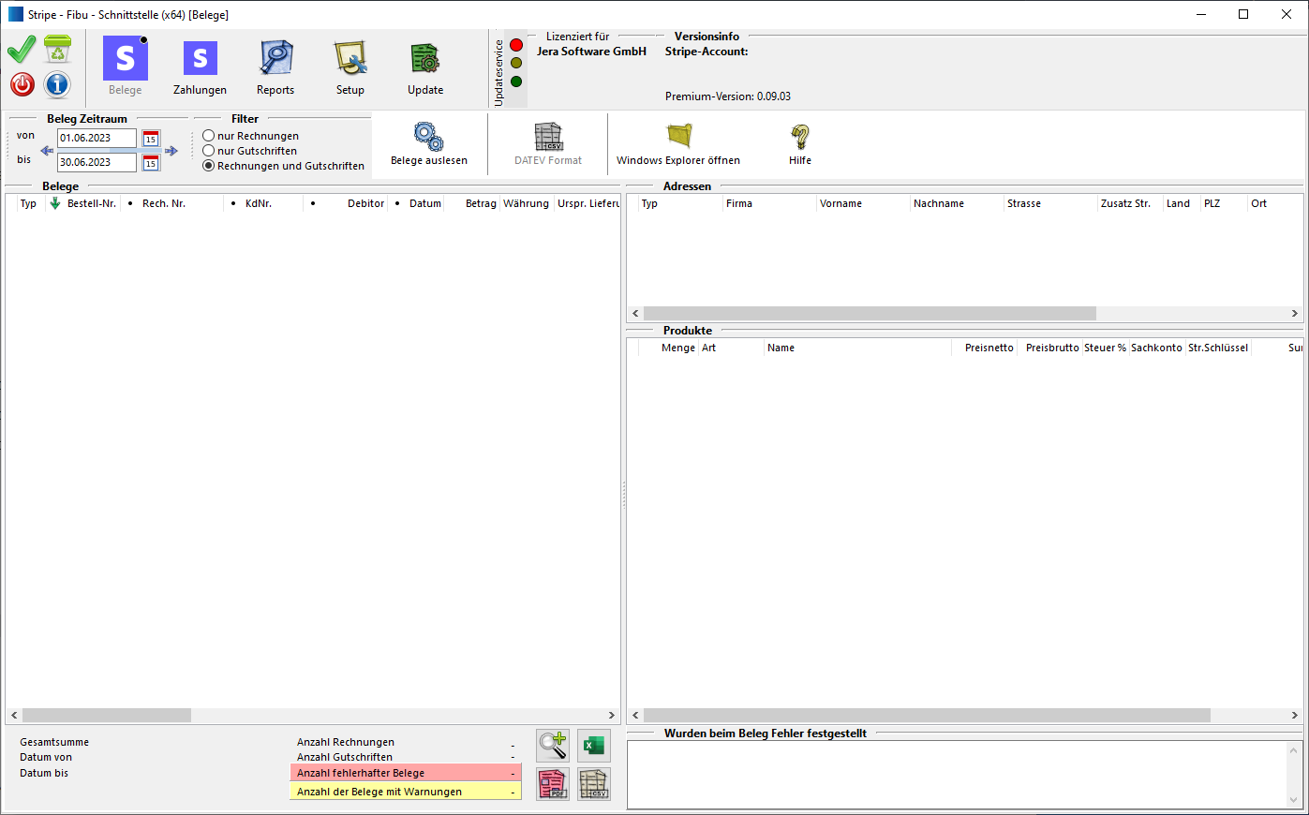Click the red power button icon
This screenshot has width=1309, height=815.
coord(22,84)
